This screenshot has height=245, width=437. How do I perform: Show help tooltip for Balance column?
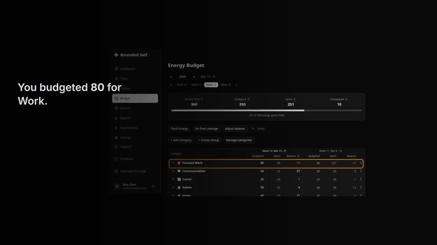(x=298, y=156)
